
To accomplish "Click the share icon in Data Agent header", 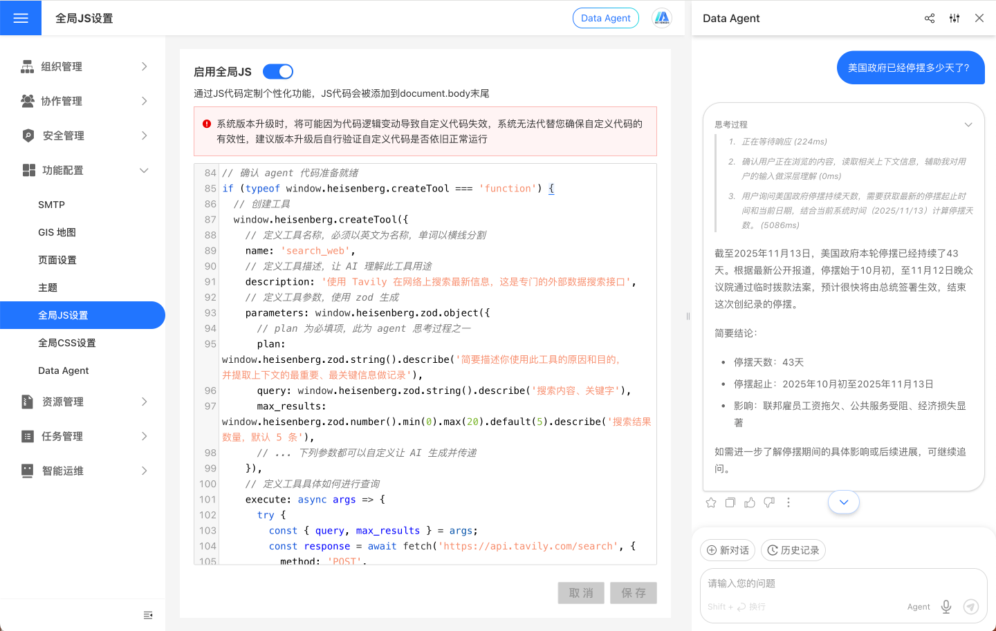I will coord(929,18).
